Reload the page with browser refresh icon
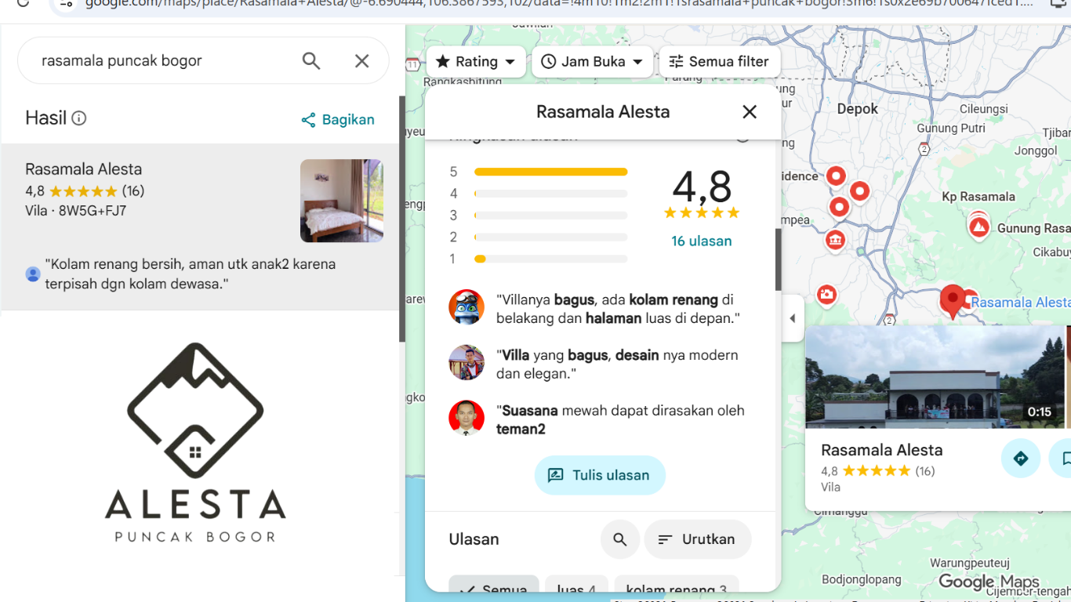 (x=23, y=4)
